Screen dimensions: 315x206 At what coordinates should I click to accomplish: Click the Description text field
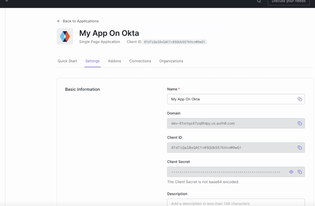click(236, 203)
